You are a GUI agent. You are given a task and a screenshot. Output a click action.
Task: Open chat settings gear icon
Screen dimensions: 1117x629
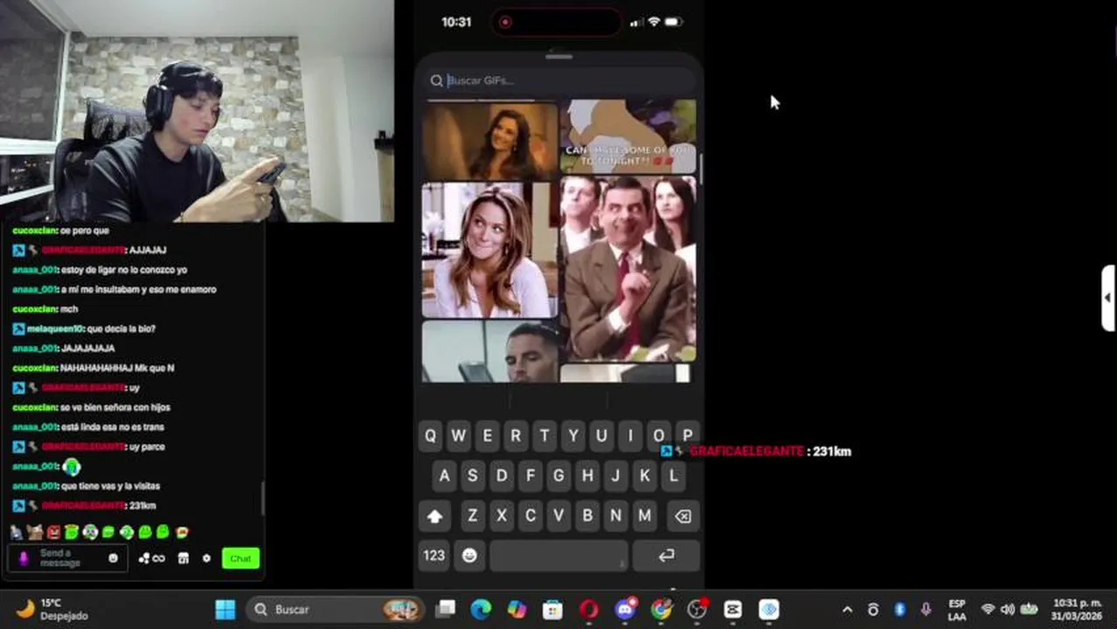[x=206, y=558]
